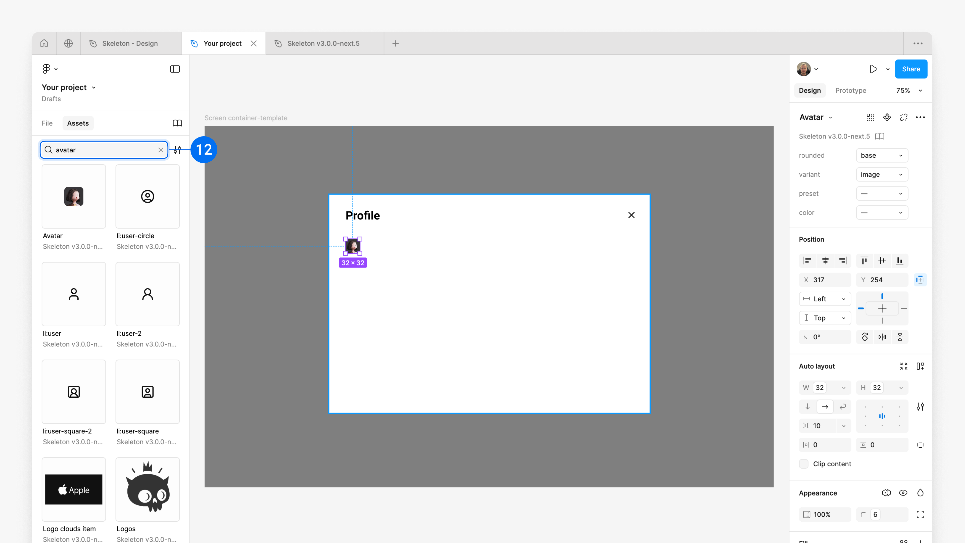Toggle individual corner radius icon
This screenshot has height=543, width=965.
point(921,515)
